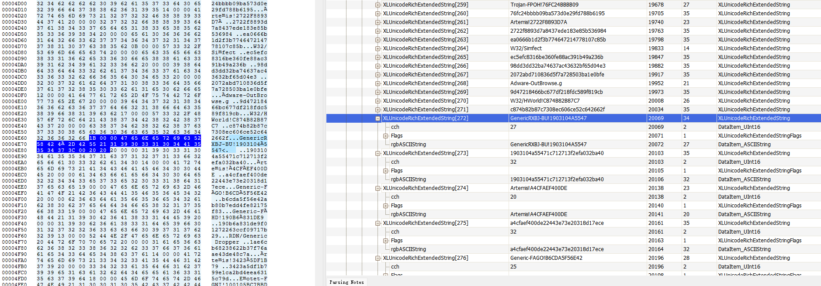Collapse XLUnicodeRichExtendedString[276] node
The width and height of the screenshot is (821, 286).
[x=378, y=258]
